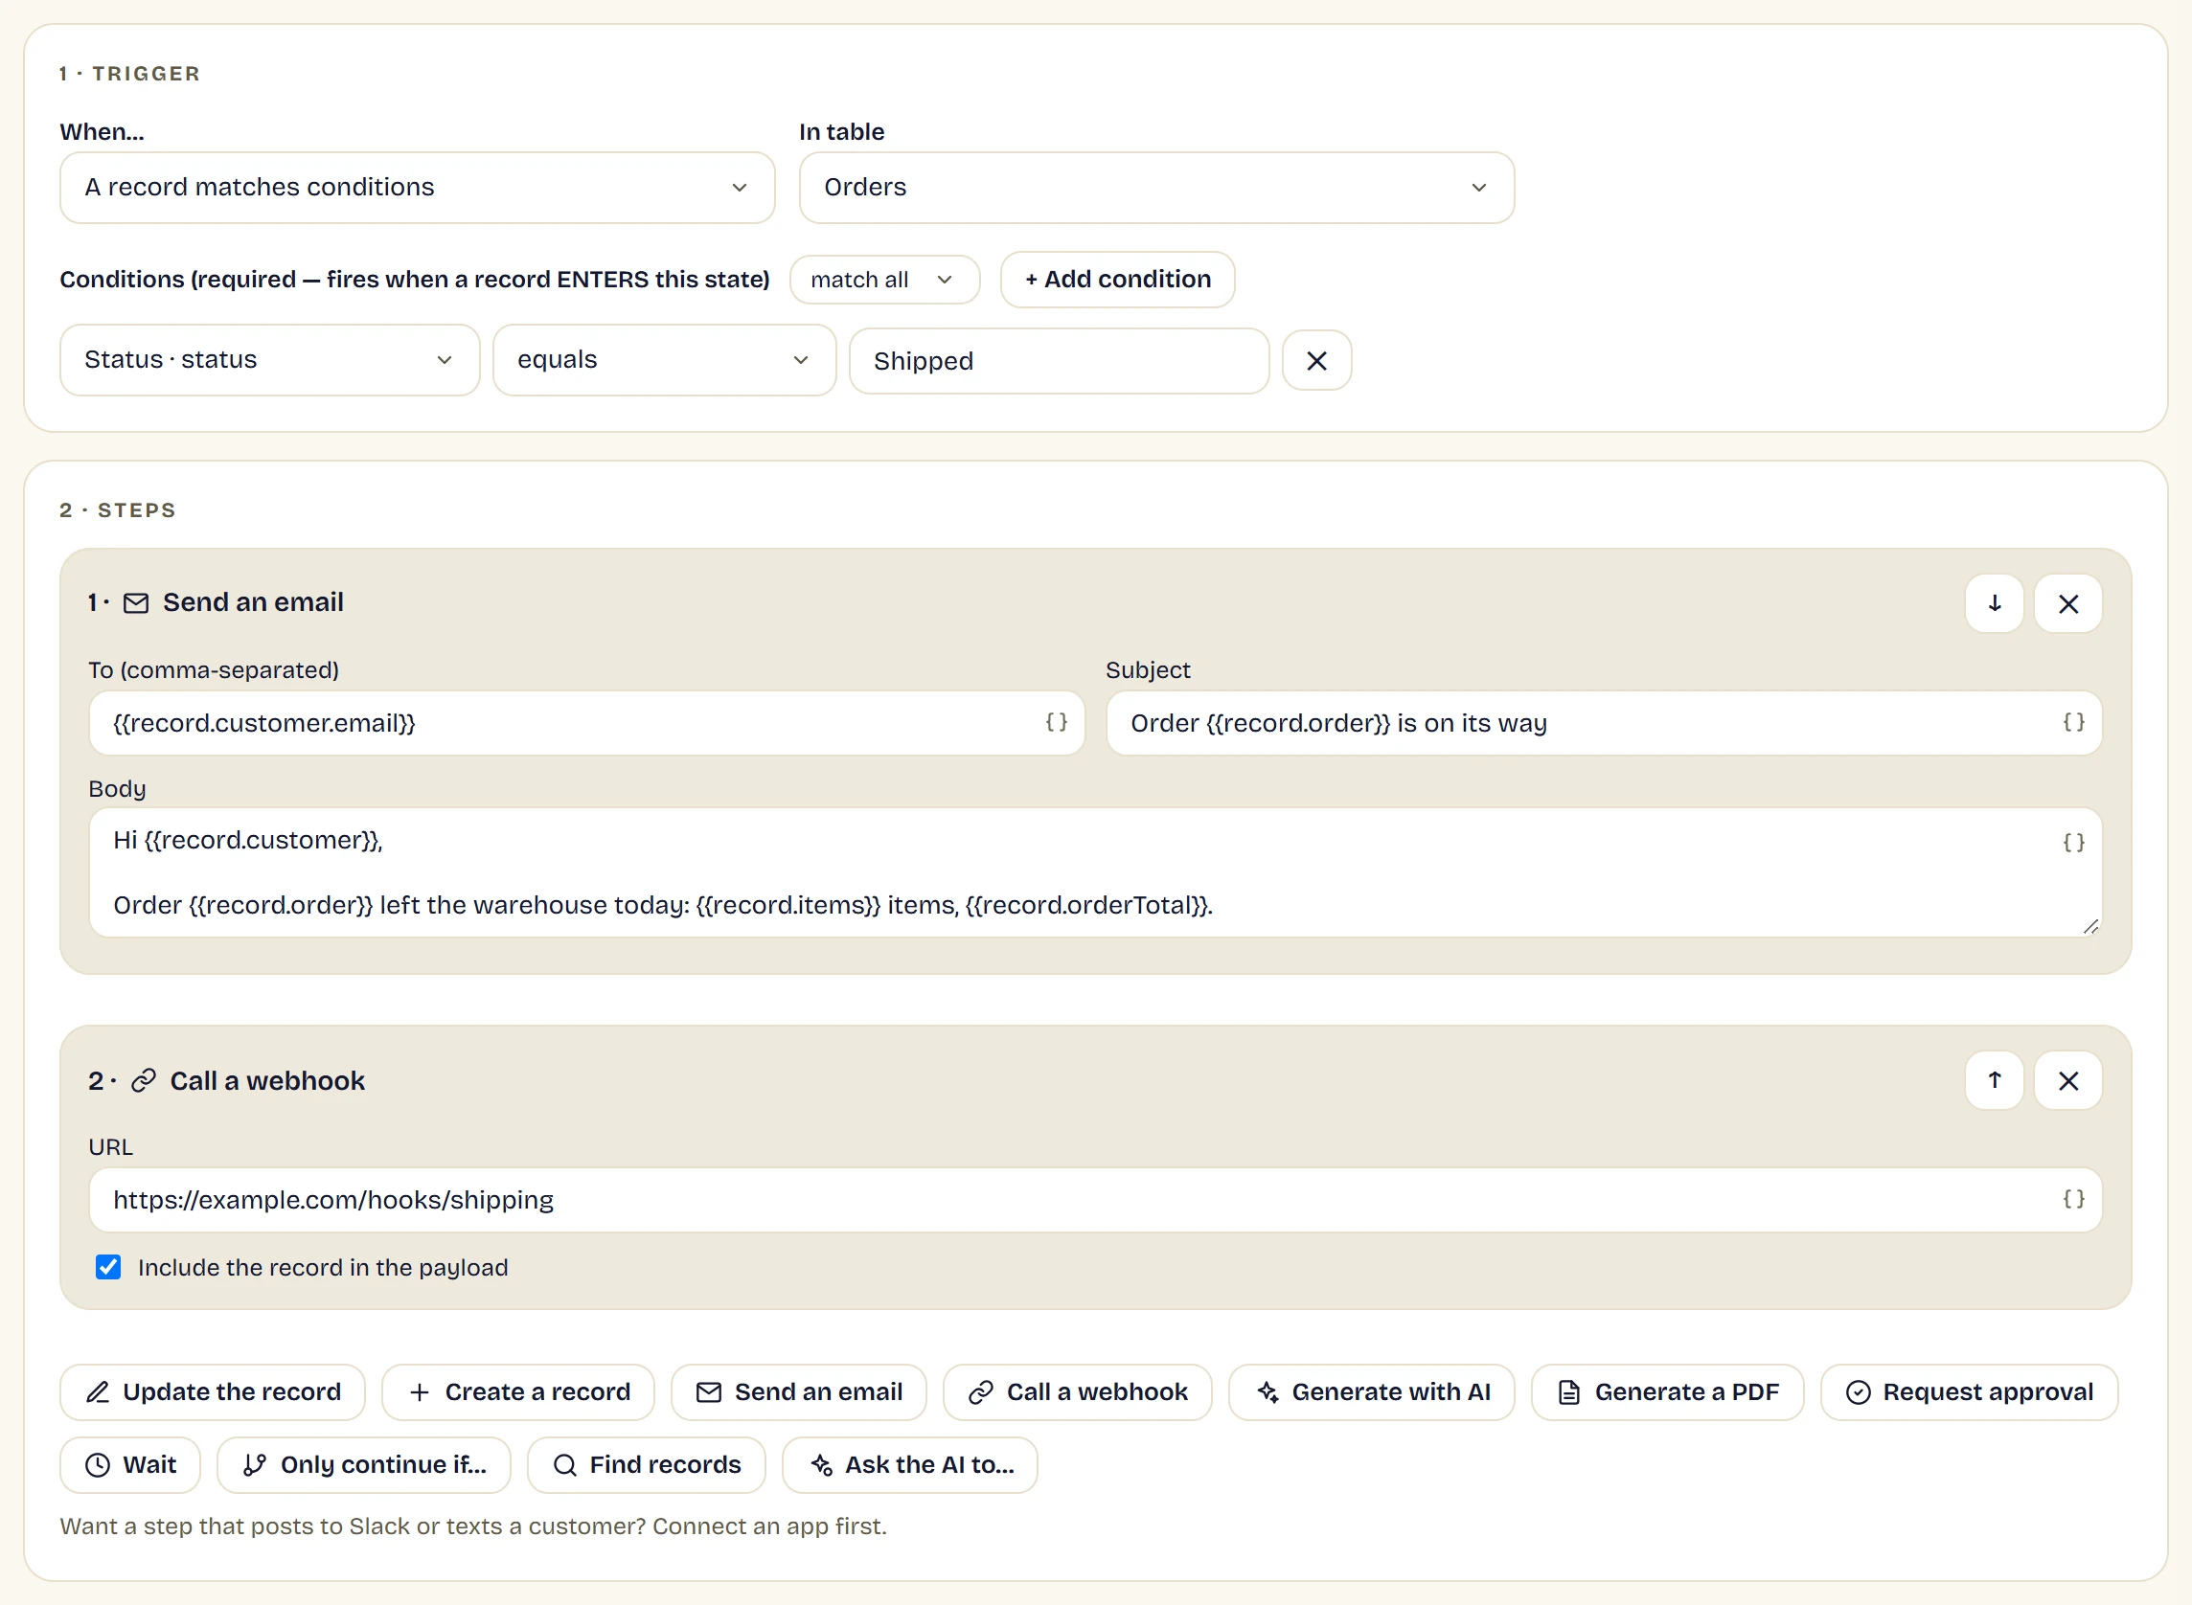Click into the webhook URL field

[1095, 1200]
